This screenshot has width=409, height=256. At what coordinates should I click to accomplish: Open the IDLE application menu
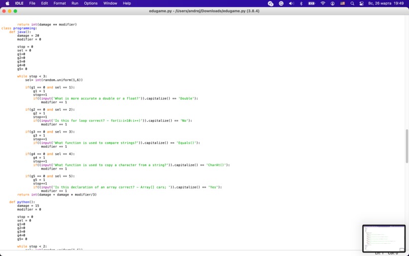(19, 4)
